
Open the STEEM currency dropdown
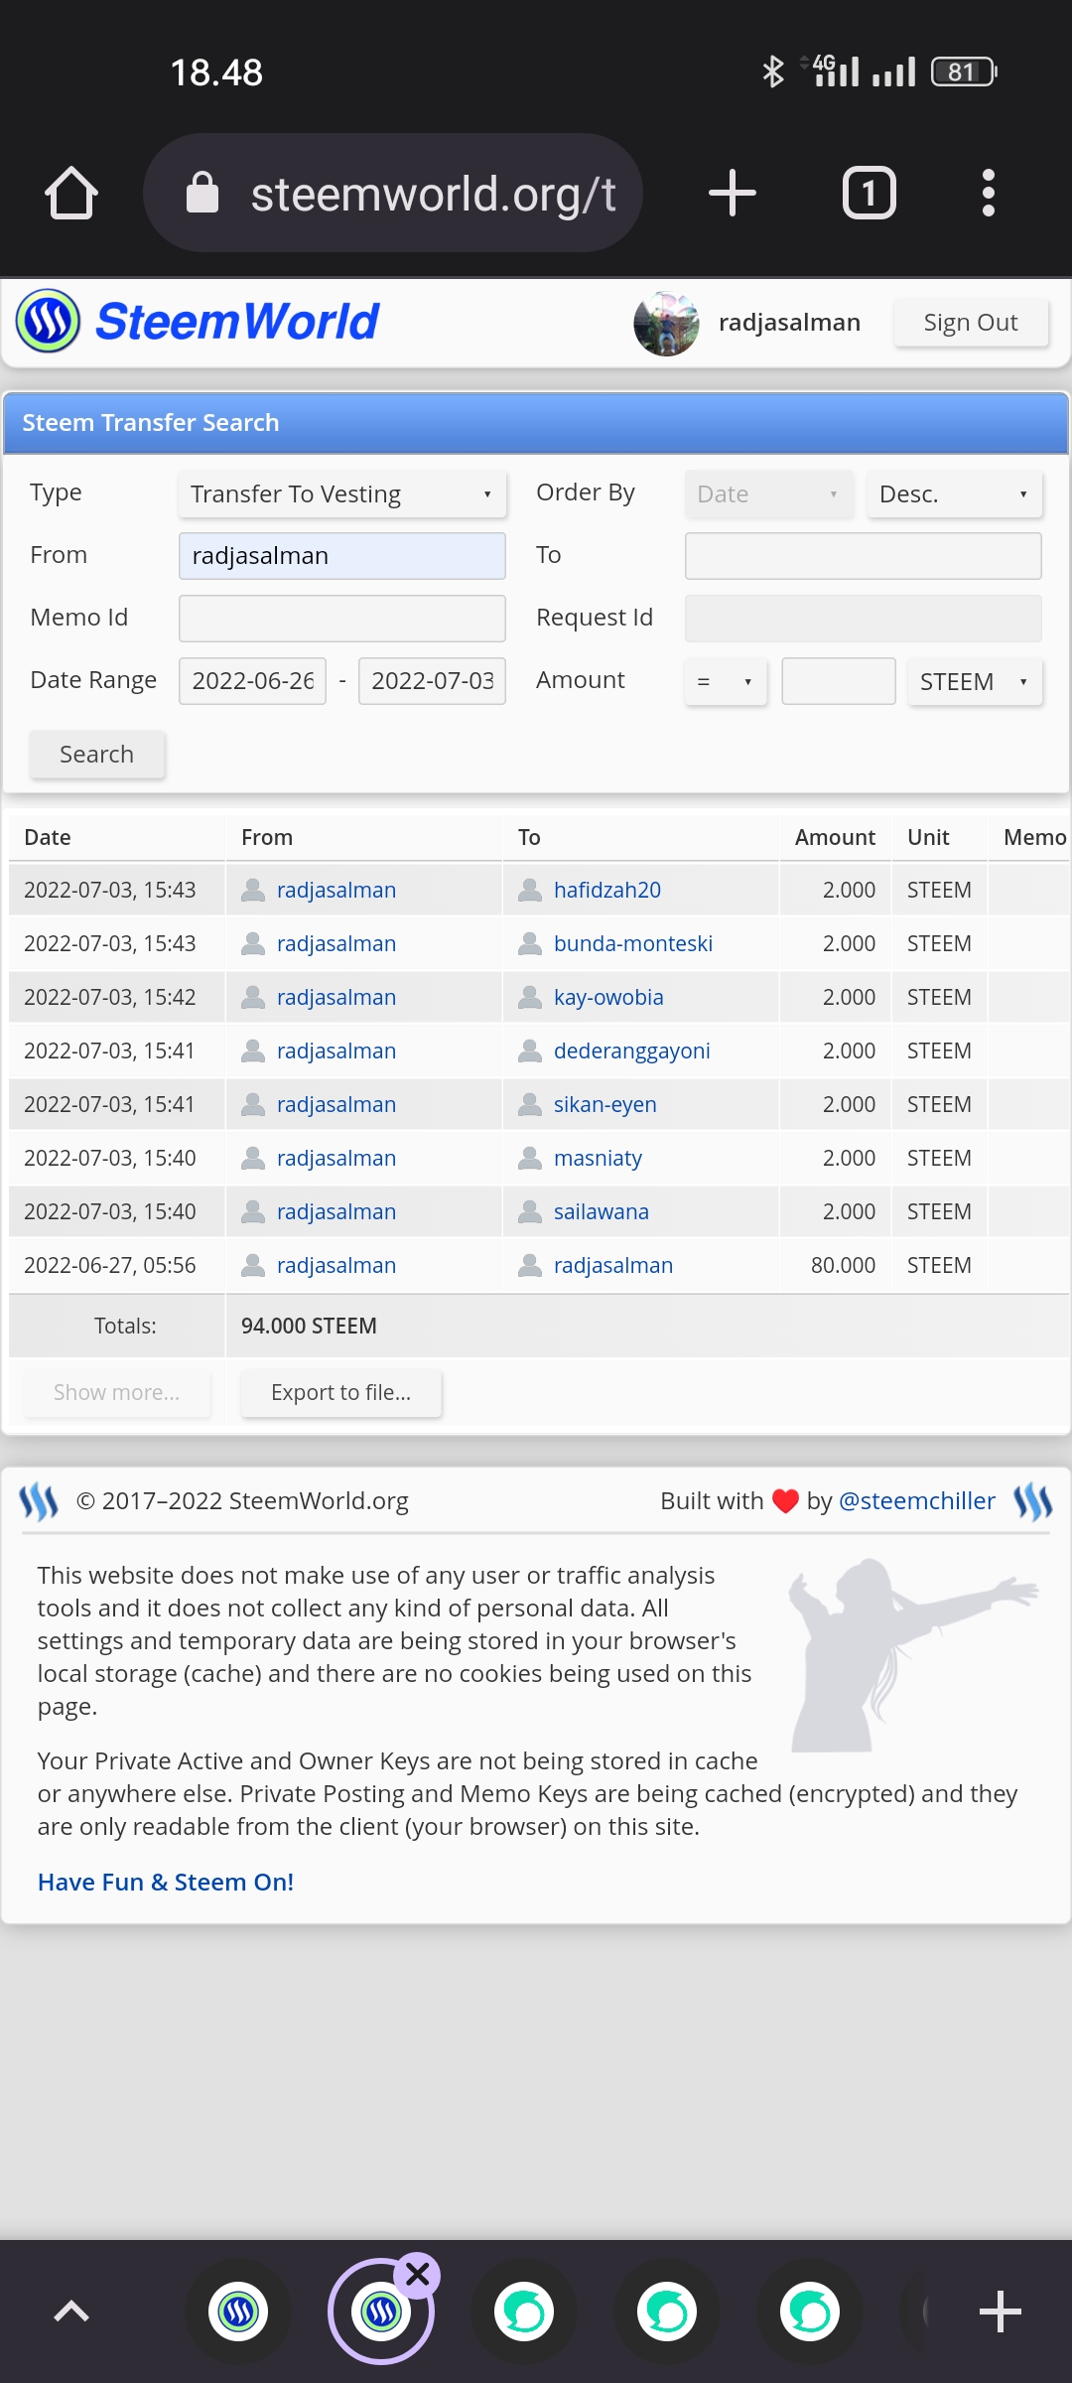coord(975,682)
